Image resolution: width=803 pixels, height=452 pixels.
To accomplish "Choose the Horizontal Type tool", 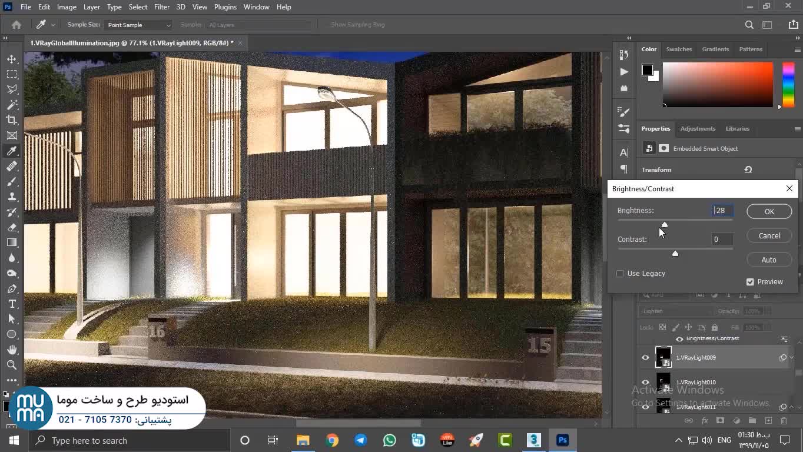I will tap(12, 304).
